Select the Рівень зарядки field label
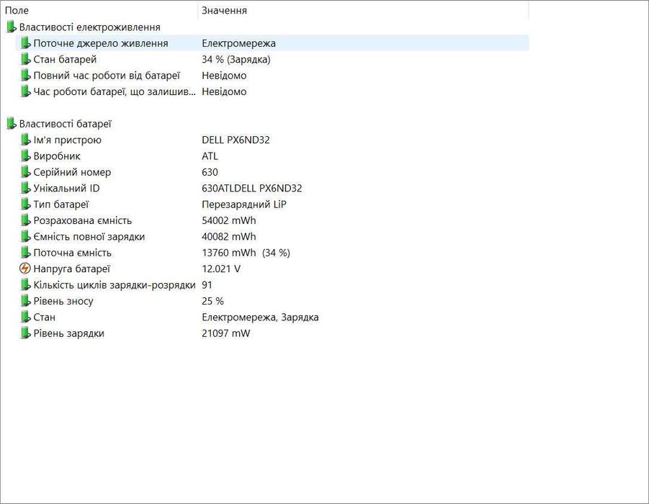The width and height of the screenshot is (649, 504). [68, 333]
